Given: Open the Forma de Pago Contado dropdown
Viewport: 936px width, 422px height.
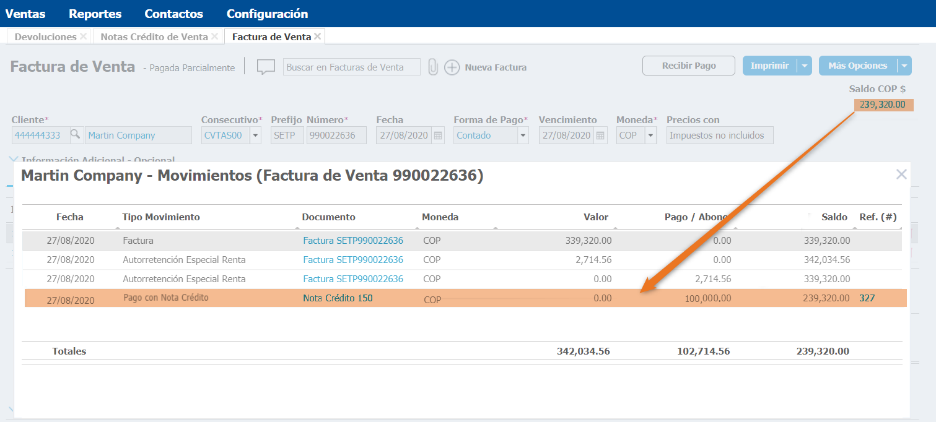Looking at the screenshot, I should 523,135.
